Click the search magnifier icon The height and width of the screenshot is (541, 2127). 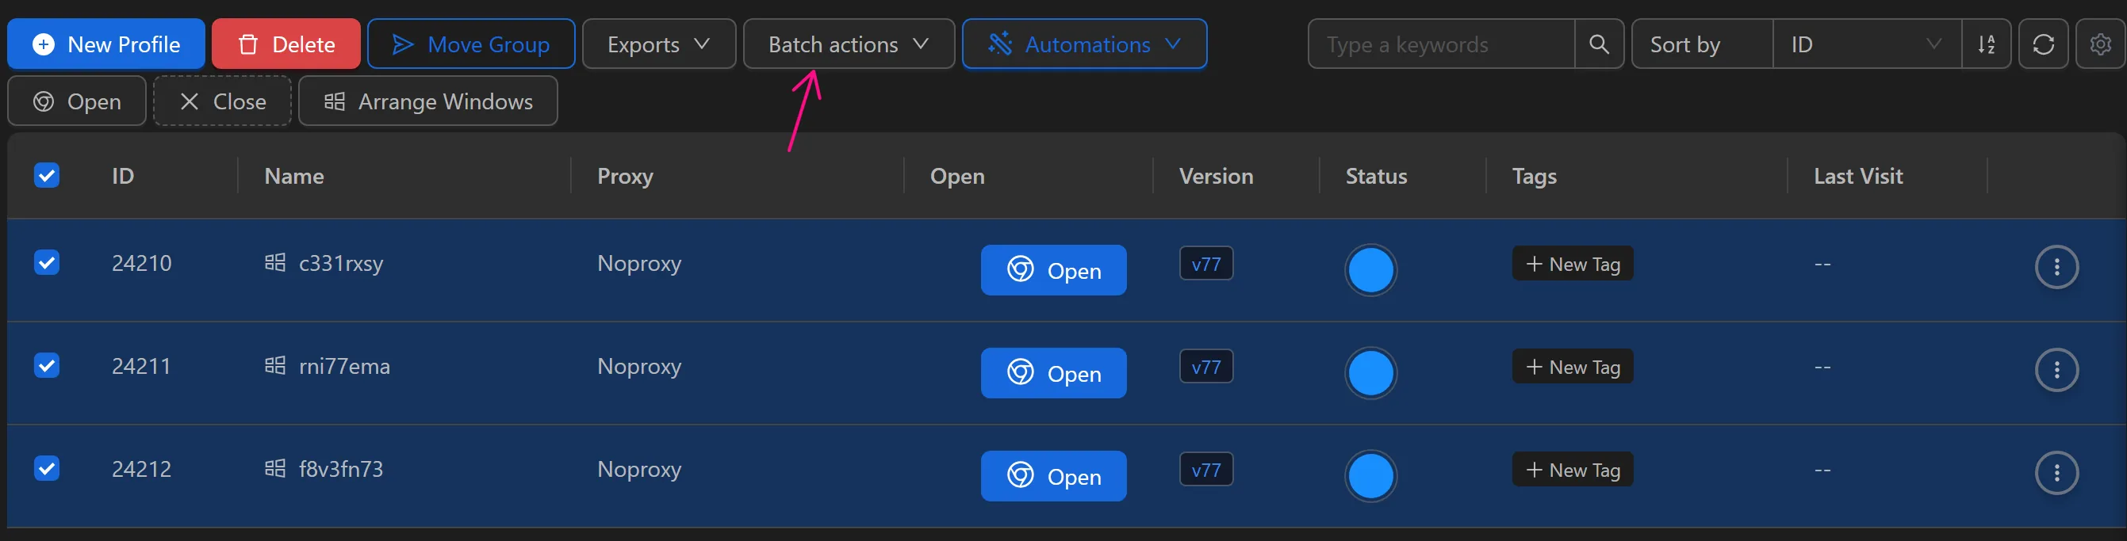coord(1600,44)
